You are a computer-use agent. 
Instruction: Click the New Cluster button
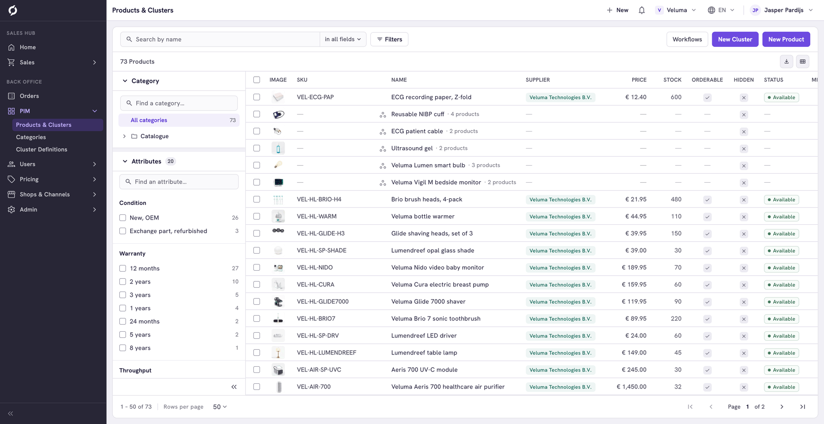[735, 39]
